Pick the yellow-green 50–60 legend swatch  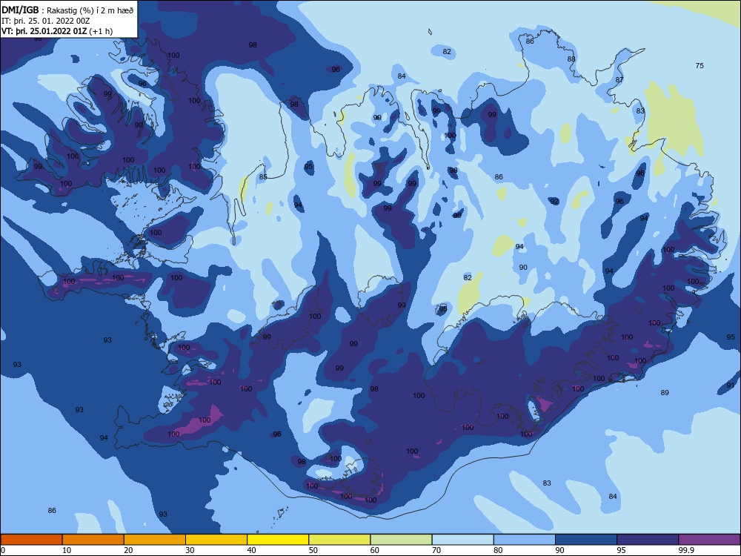[x=340, y=540]
